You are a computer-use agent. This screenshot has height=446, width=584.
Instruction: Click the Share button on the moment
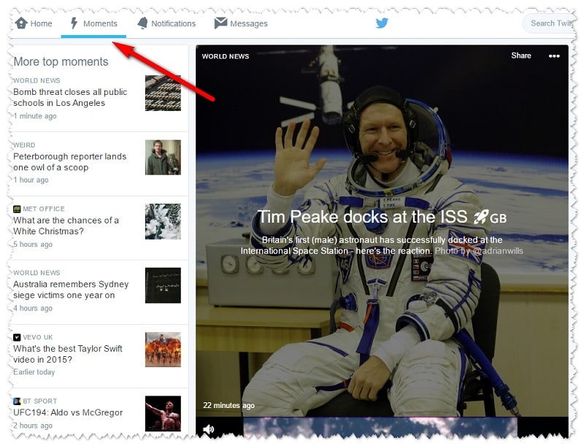click(x=521, y=55)
